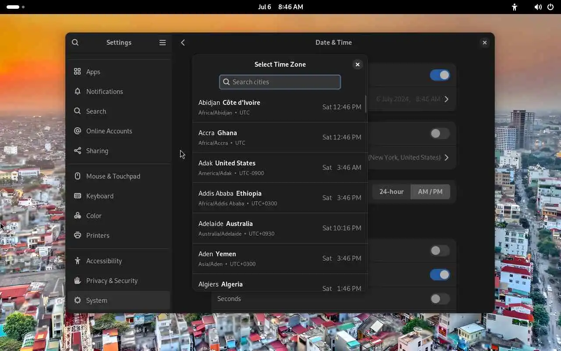Screen dimensions: 561x351
Task: Open Color settings panel
Action: coord(119,215)
